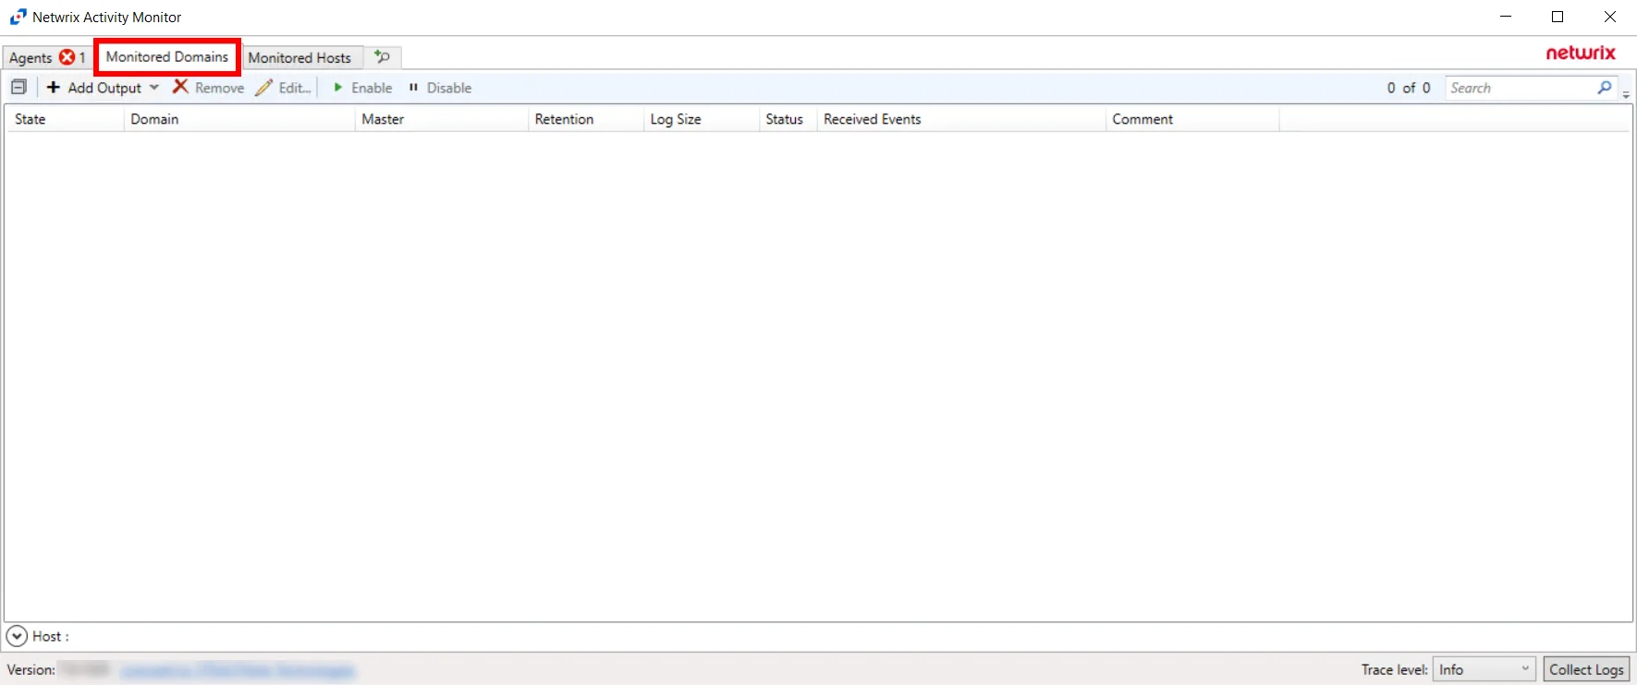Viewport: 1637px width, 685px height.
Task: Click the red error icon on Agents tab
Action: pos(67,57)
